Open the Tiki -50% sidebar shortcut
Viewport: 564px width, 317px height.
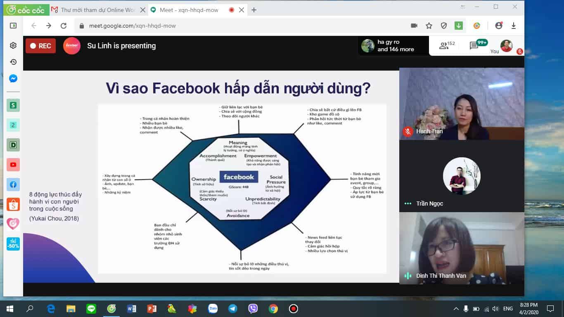pyautogui.click(x=13, y=244)
